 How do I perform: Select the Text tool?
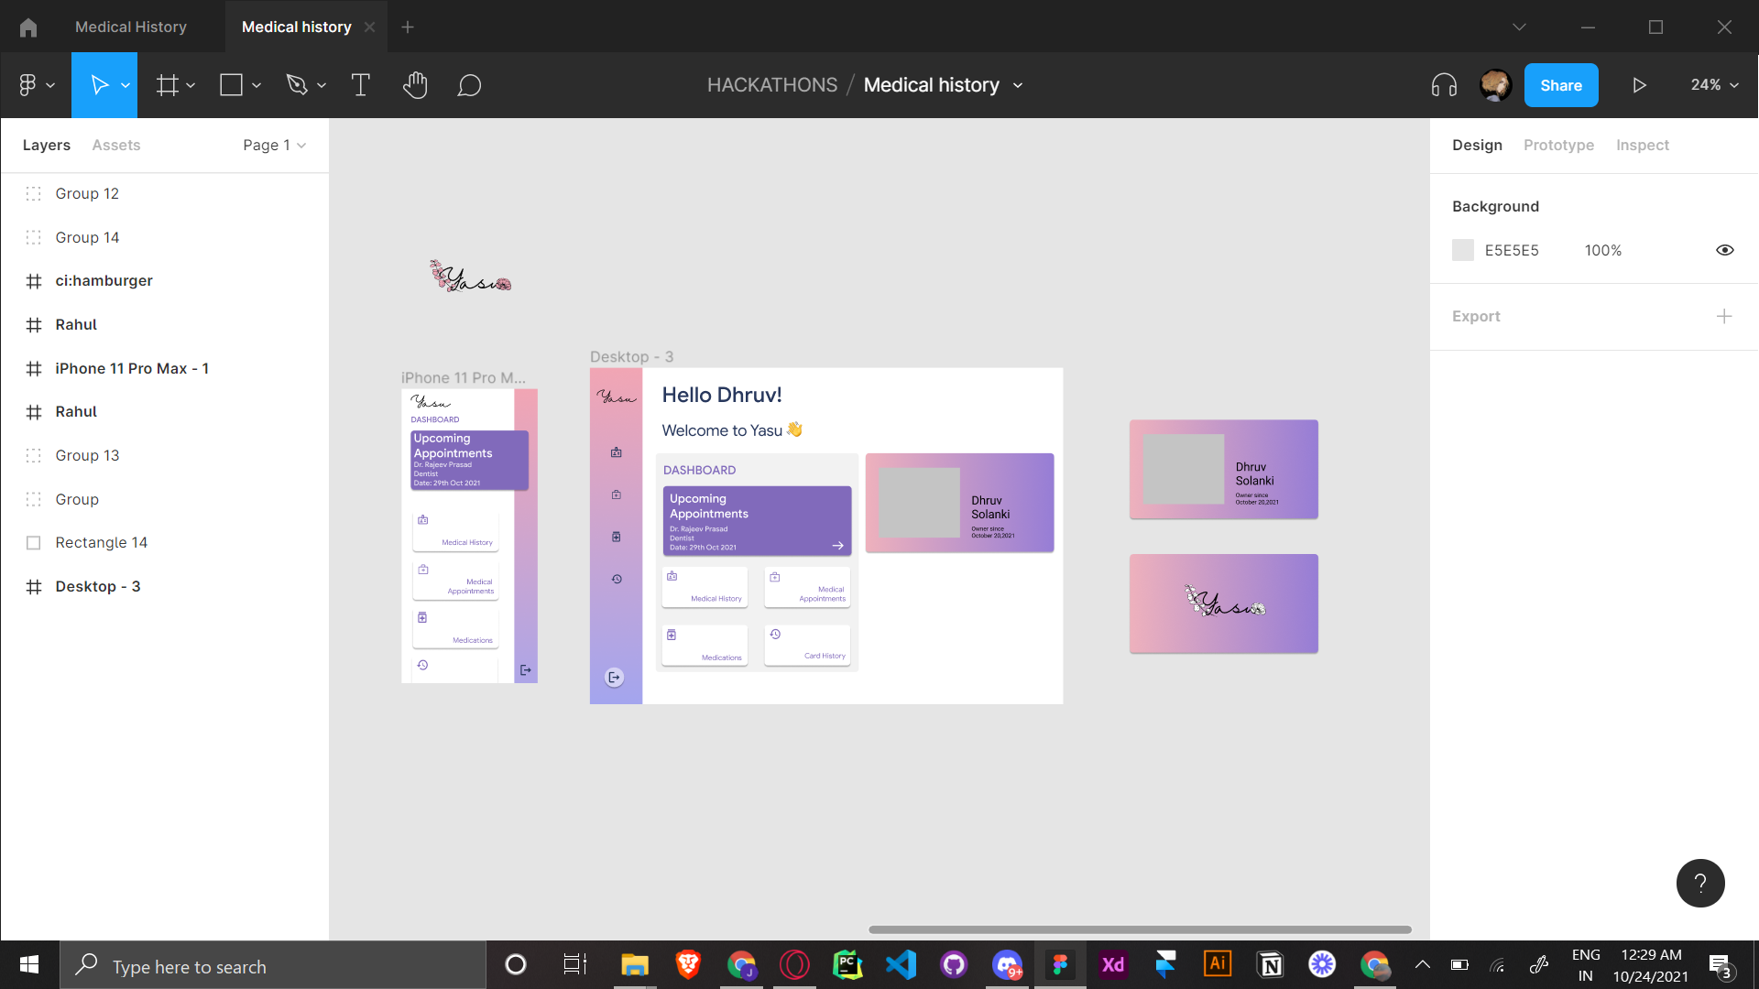click(360, 85)
